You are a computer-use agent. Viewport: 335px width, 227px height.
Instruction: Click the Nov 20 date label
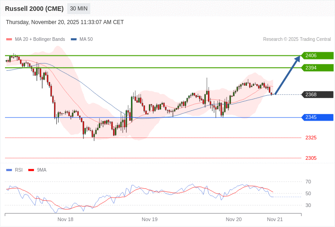[x=234, y=219]
